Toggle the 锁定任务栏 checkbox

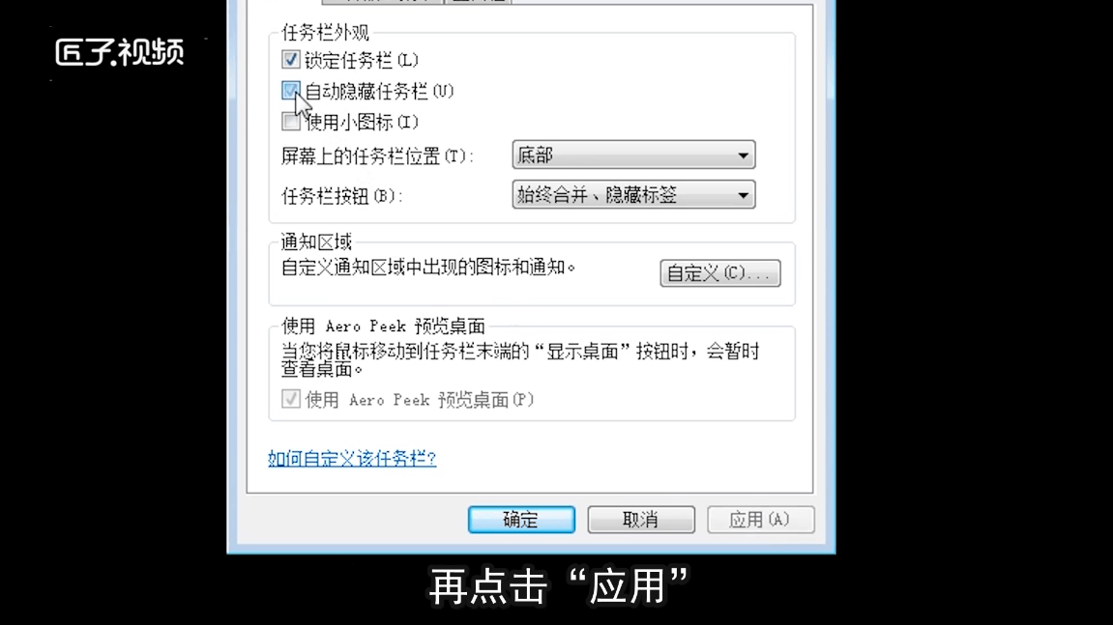(x=290, y=60)
